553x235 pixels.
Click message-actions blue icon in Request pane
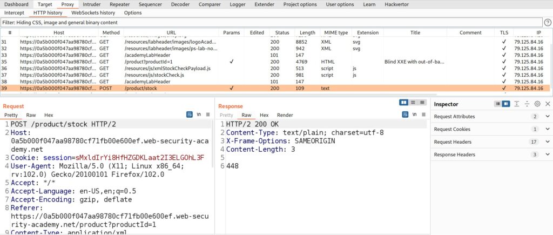(x=190, y=115)
